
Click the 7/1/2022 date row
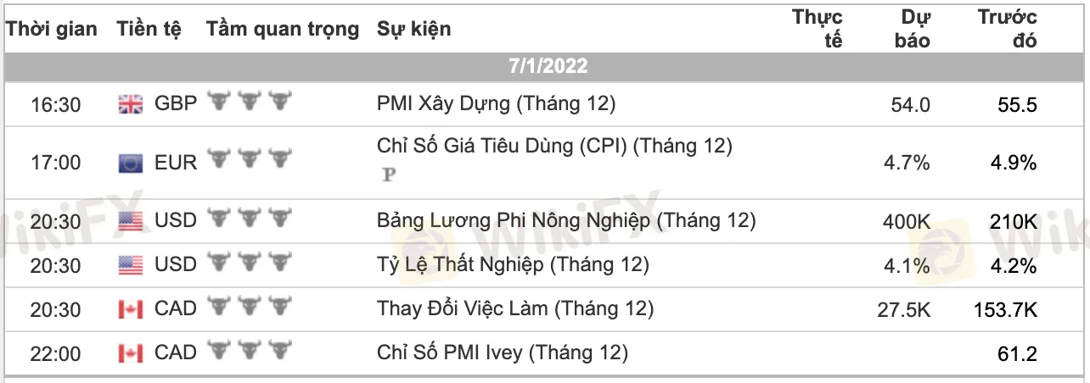click(548, 66)
